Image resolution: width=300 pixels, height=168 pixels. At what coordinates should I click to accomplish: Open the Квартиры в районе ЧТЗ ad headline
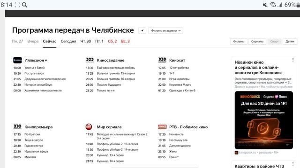pos(259,166)
